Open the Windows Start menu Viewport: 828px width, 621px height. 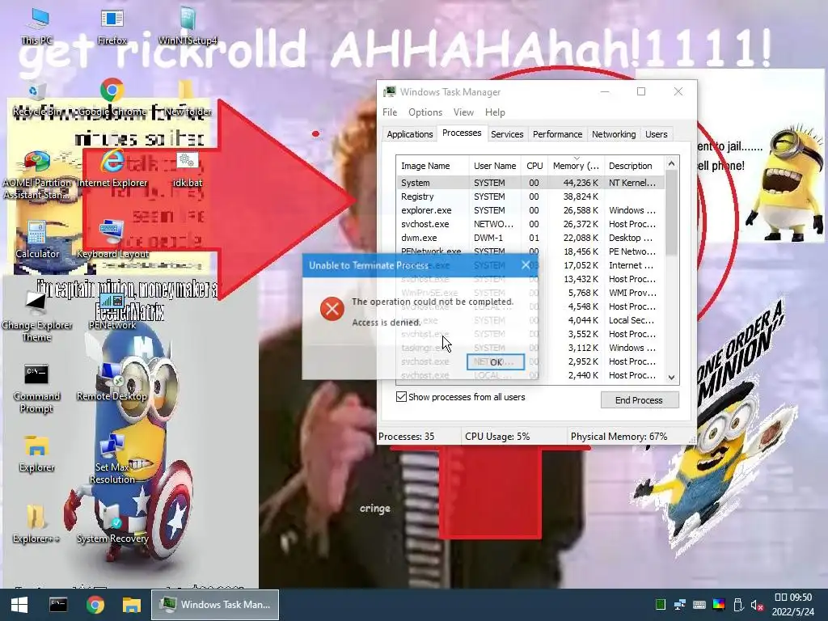[x=19, y=605]
